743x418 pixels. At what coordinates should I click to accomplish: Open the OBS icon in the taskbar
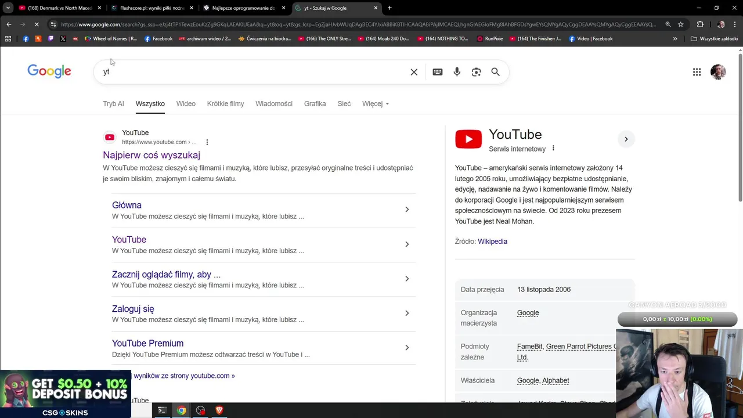click(x=200, y=410)
